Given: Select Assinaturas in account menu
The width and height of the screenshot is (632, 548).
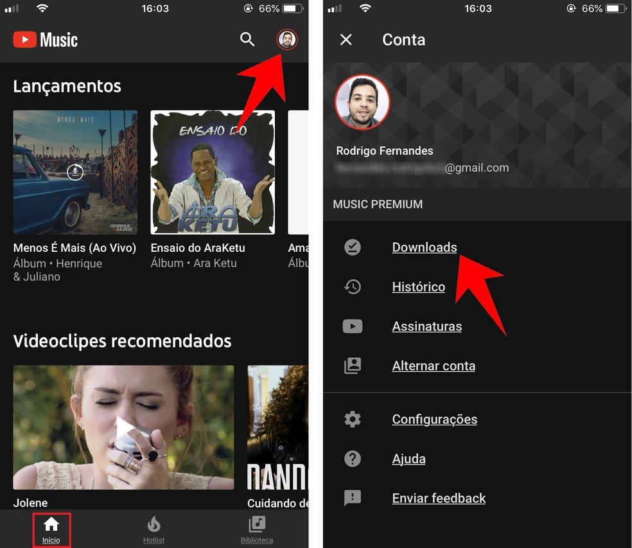Looking at the screenshot, I should (x=427, y=326).
